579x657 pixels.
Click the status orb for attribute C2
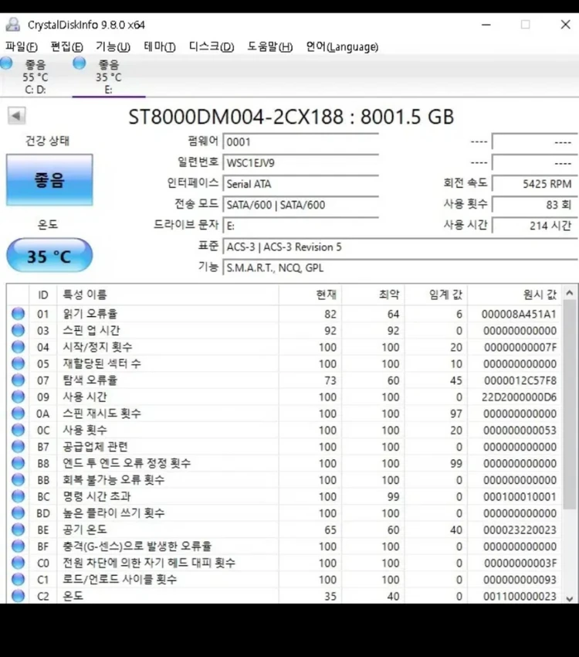point(18,596)
